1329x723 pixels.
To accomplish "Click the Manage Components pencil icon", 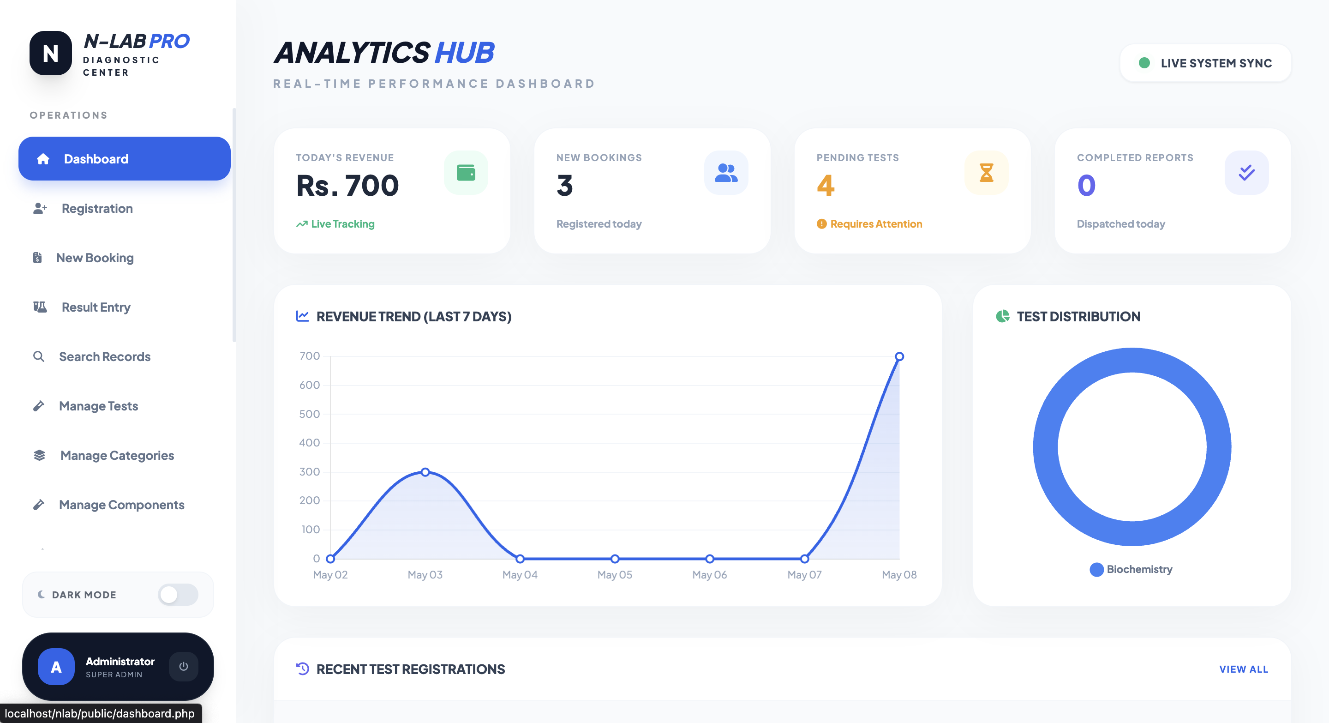I will tap(39, 505).
